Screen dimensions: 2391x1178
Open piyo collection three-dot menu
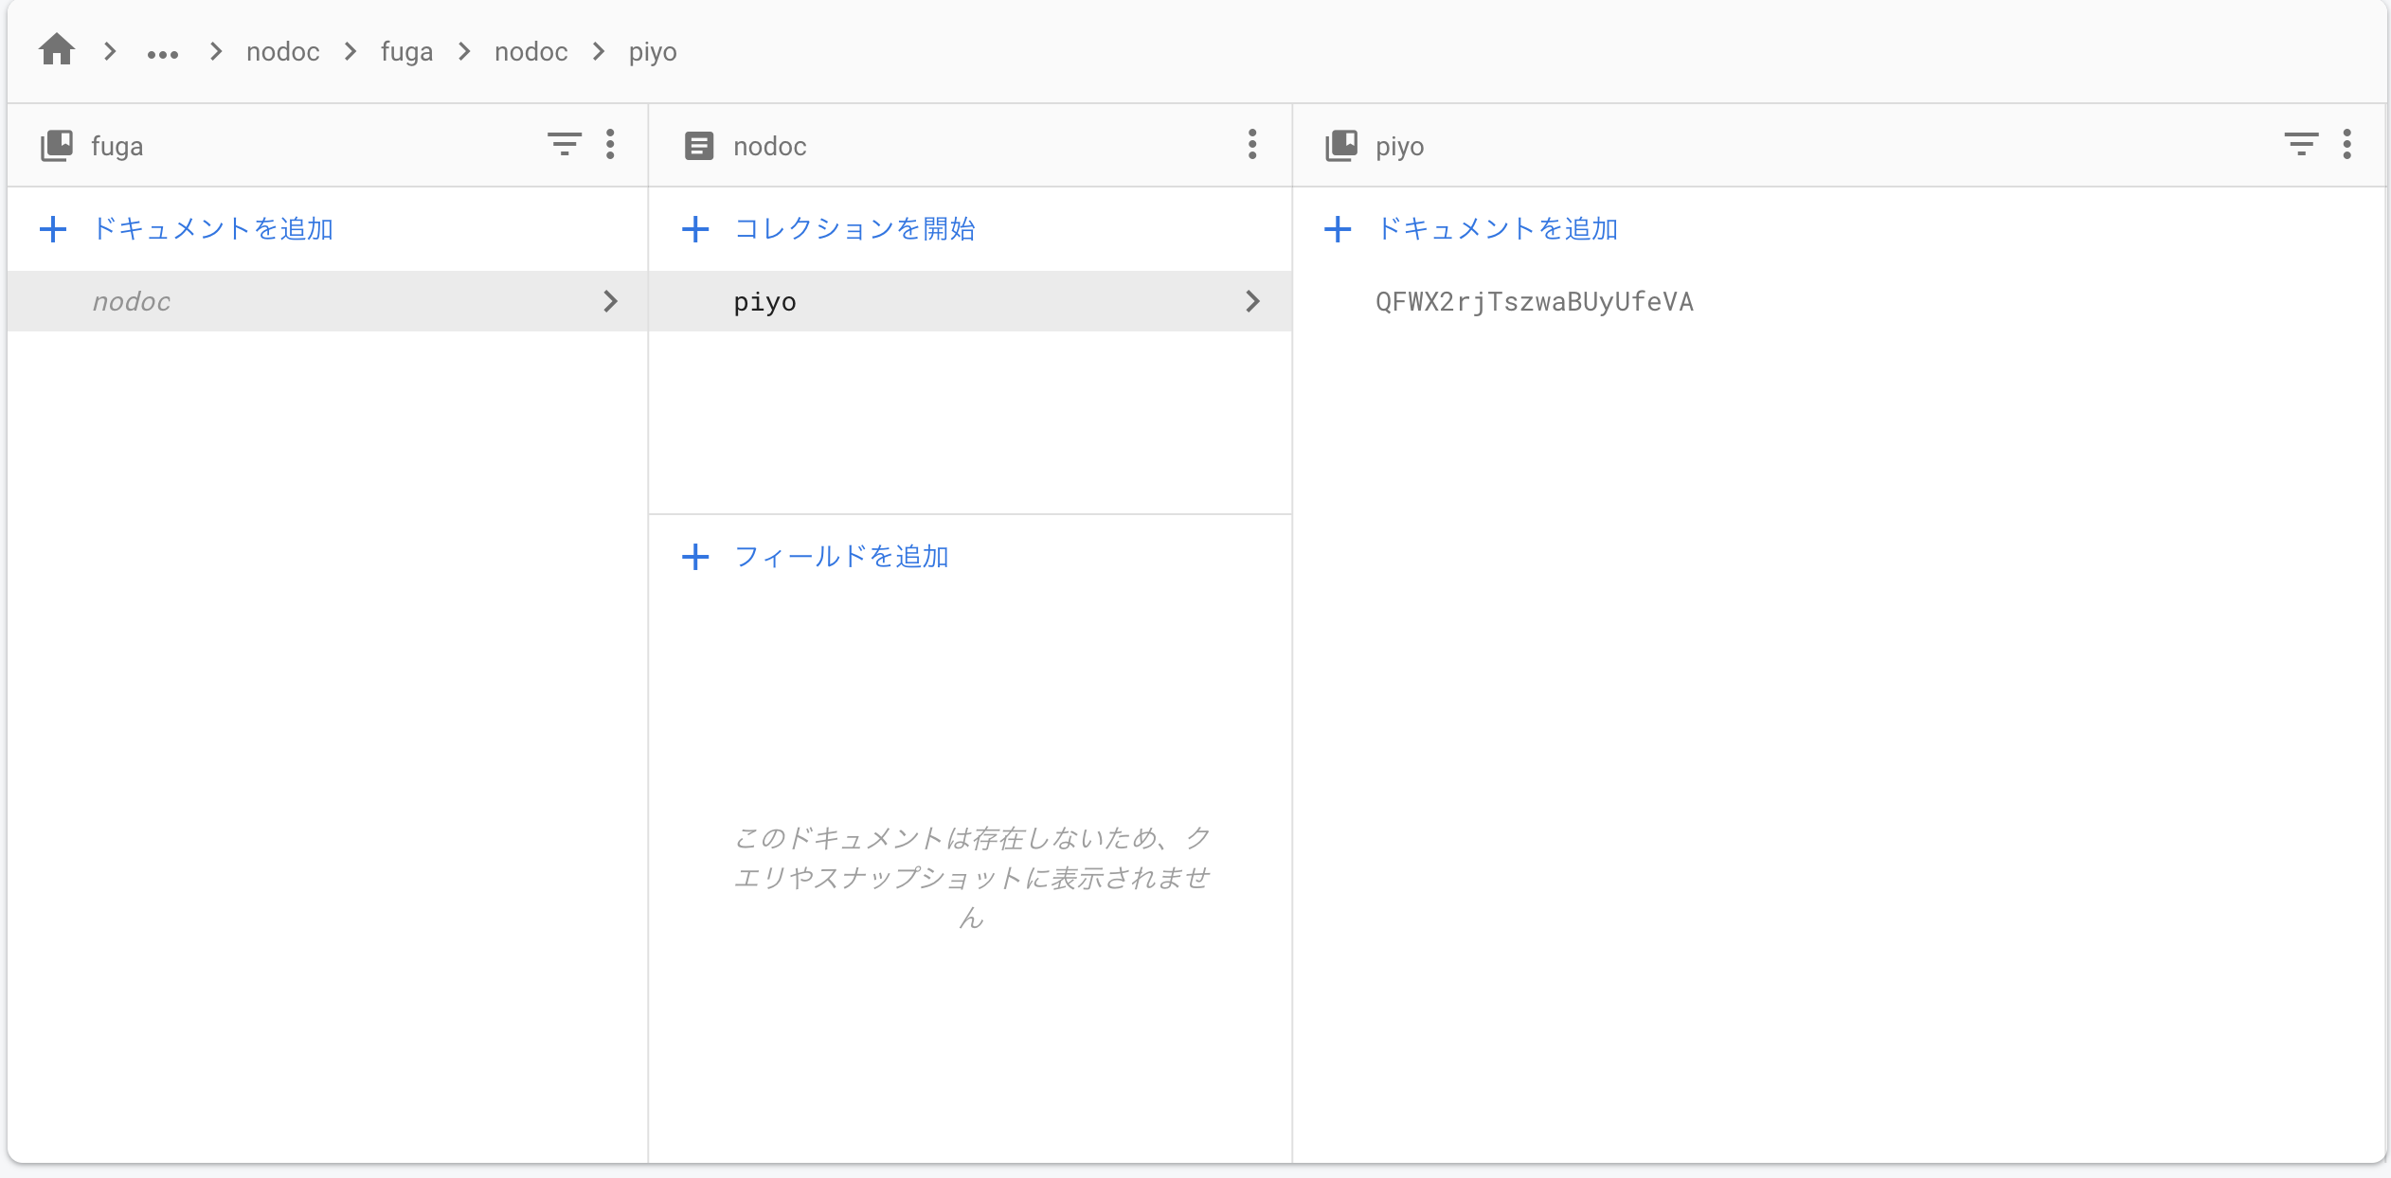[x=2347, y=145]
